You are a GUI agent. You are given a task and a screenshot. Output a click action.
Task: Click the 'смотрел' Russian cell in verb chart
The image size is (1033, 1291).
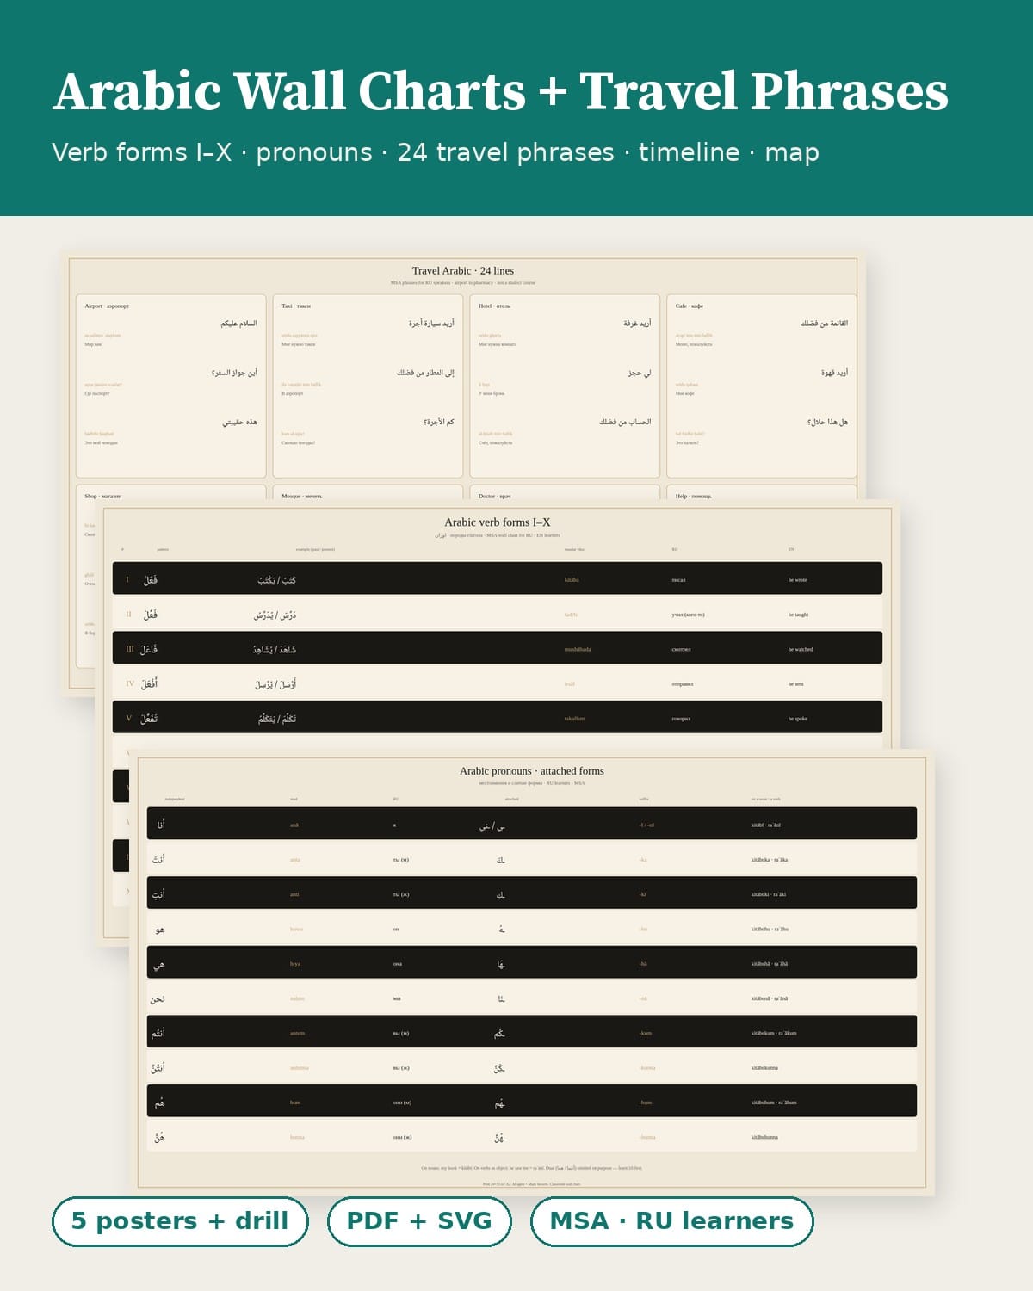pos(681,649)
